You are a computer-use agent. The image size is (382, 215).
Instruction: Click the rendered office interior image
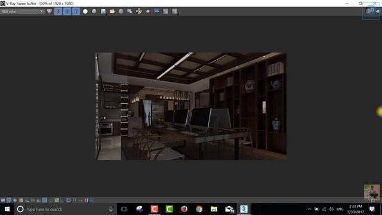tap(191, 106)
